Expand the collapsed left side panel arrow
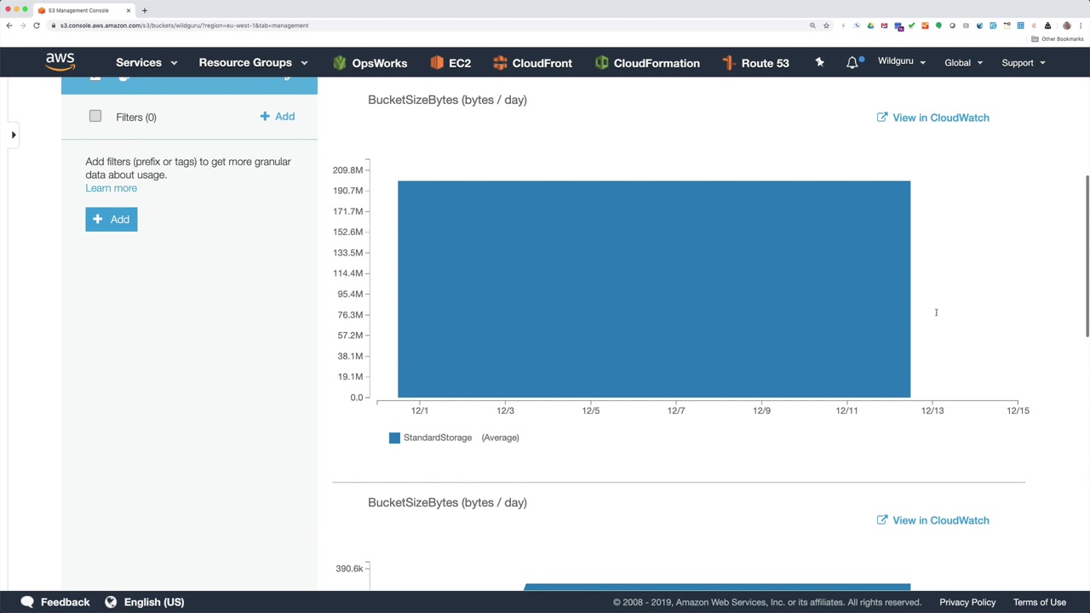Viewport: 1090px width, 613px height. coord(14,135)
